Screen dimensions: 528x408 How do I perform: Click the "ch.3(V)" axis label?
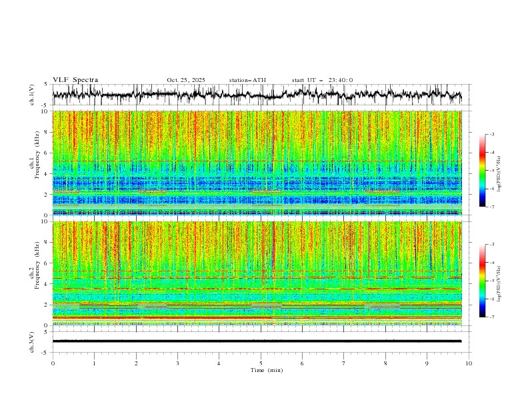point(32,342)
